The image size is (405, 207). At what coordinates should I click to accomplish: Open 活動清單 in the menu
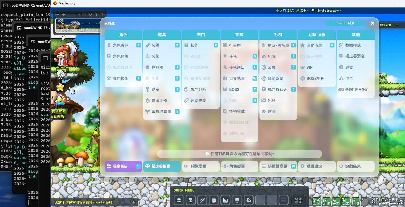tap(317, 45)
